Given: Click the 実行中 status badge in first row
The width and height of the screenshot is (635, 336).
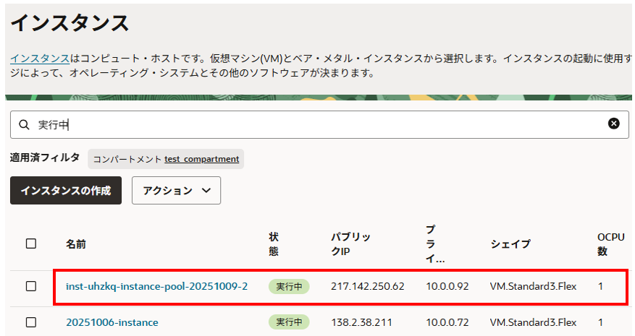Looking at the screenshot, I should click(289, 286).
